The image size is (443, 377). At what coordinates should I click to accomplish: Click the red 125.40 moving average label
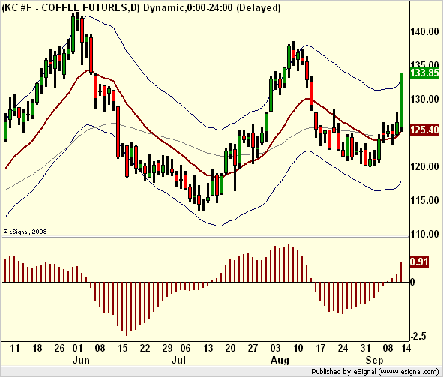point(424,130)
